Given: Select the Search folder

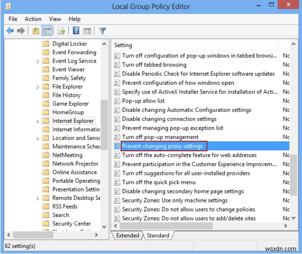Looking at the screenshot, I should click(61, 215).
